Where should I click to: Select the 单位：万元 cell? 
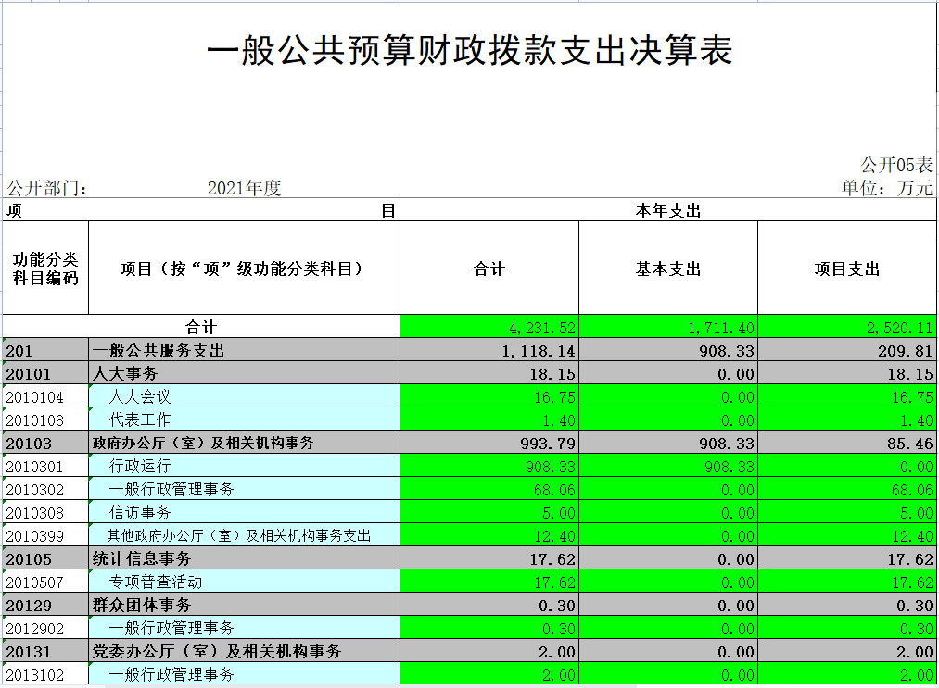click(x=887, y=188)
